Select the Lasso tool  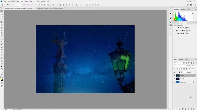tap(2, 16)
